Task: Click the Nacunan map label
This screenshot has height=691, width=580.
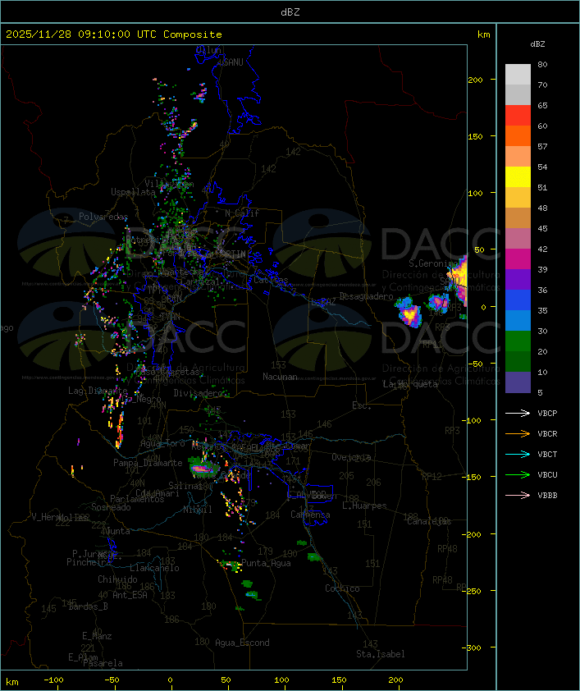Action: tap(280, 377)
